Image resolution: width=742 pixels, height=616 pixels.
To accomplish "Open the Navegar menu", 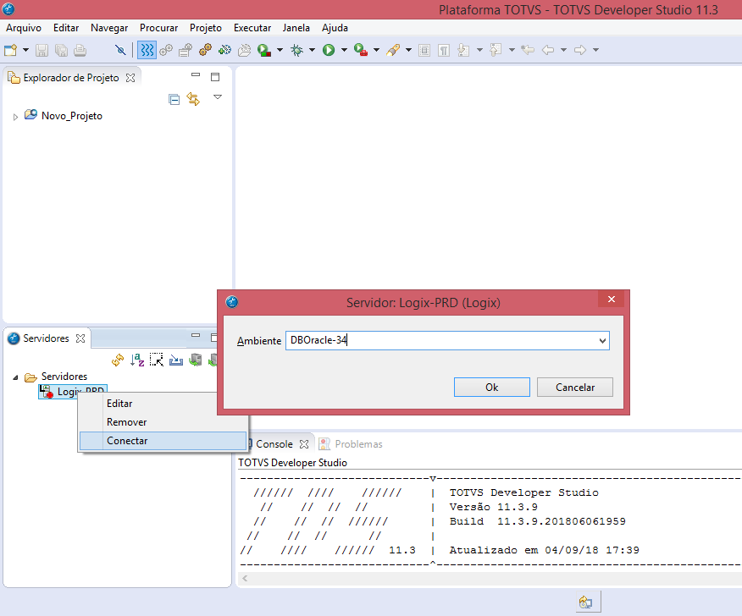I will point(109,28).
